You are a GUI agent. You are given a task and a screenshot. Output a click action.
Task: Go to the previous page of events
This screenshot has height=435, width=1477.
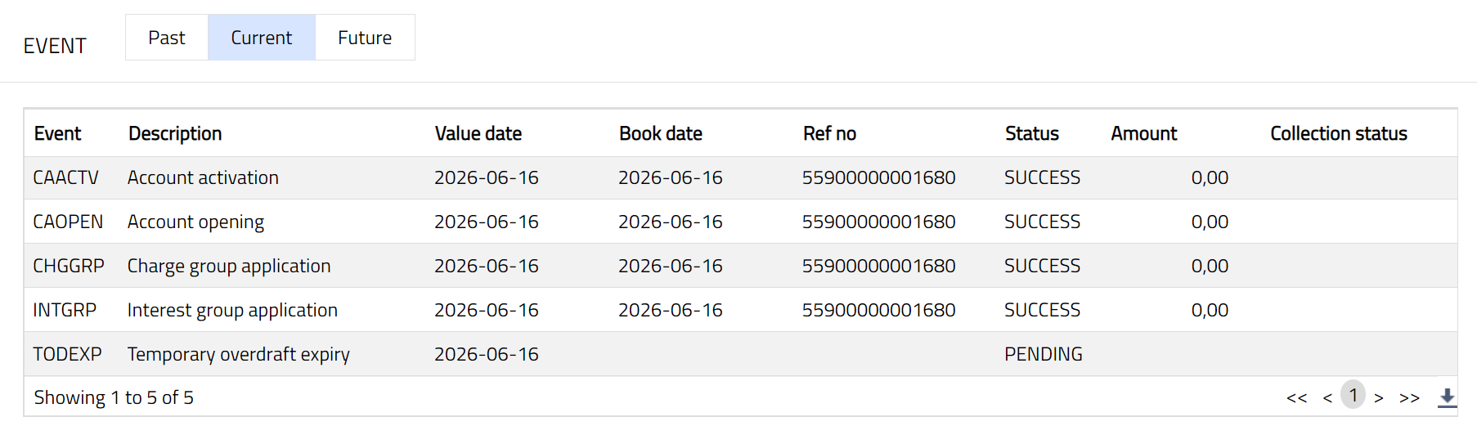[1327, 398]
